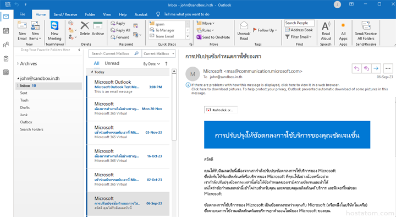Open the Follow Up dropdown
This screenshot has width=396, height=217.
pos(265,30)
